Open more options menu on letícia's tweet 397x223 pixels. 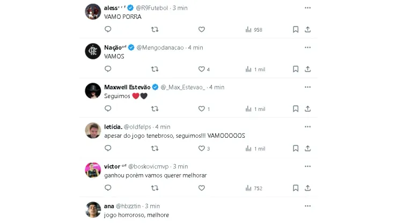[307, 127]
